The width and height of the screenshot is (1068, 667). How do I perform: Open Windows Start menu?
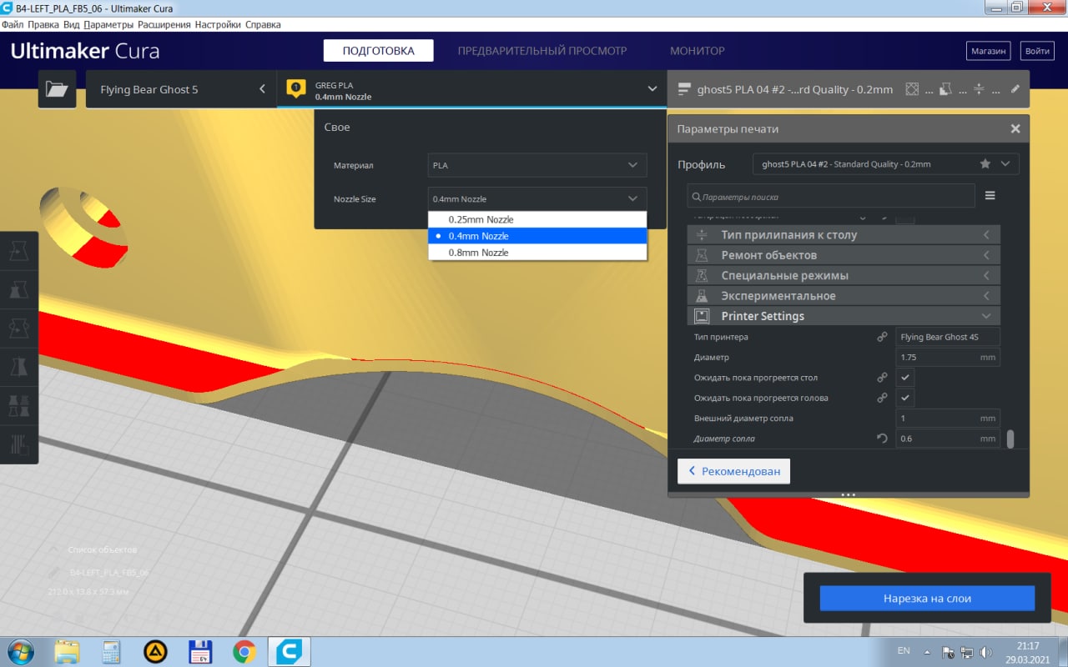coord(20,651)
